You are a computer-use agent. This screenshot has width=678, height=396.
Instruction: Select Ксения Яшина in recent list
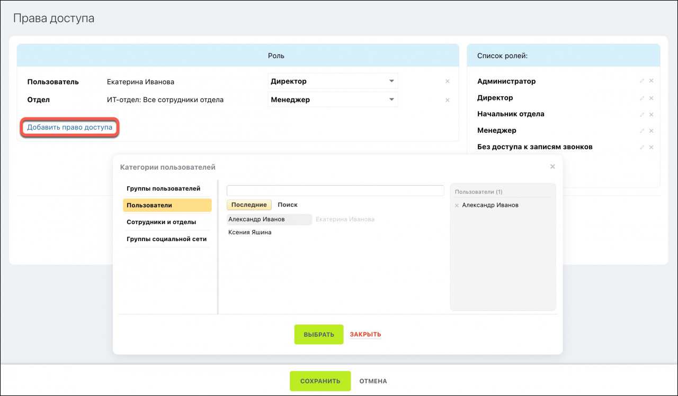tap(250, 232)
